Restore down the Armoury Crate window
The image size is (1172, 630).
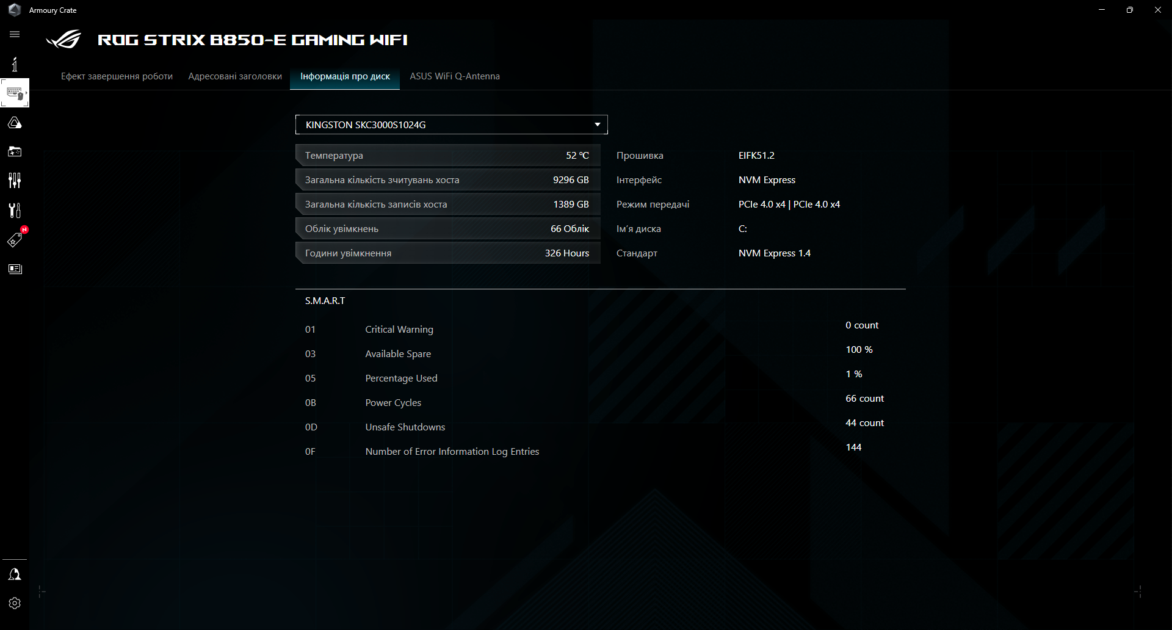(1130, 10)
